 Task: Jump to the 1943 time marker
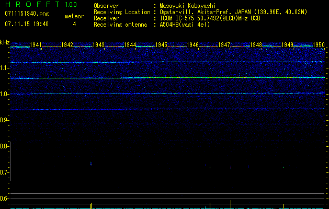[x=99, y=45]
